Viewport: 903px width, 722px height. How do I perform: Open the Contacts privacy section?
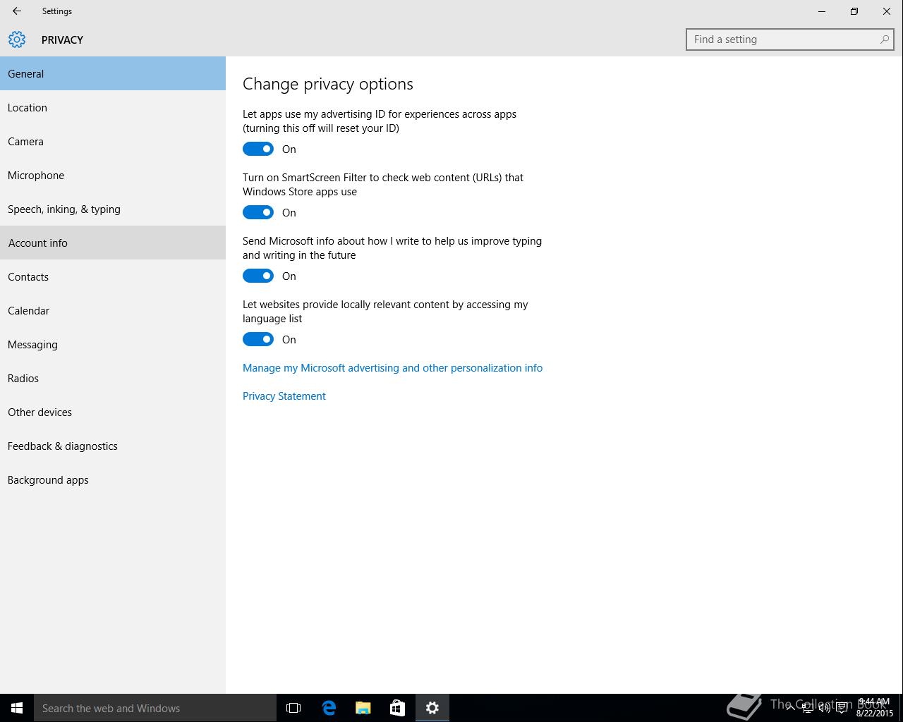click(113, 276)
